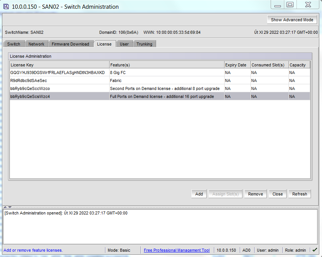Select Second Ports on Demand license row

160,88
